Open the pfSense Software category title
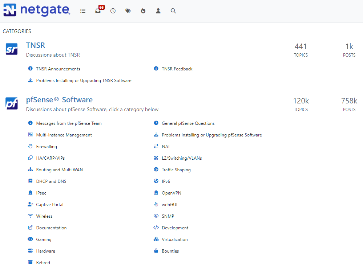Image resolution: width=363 pixels, height=270 pixels. click(x=59, y=100)
